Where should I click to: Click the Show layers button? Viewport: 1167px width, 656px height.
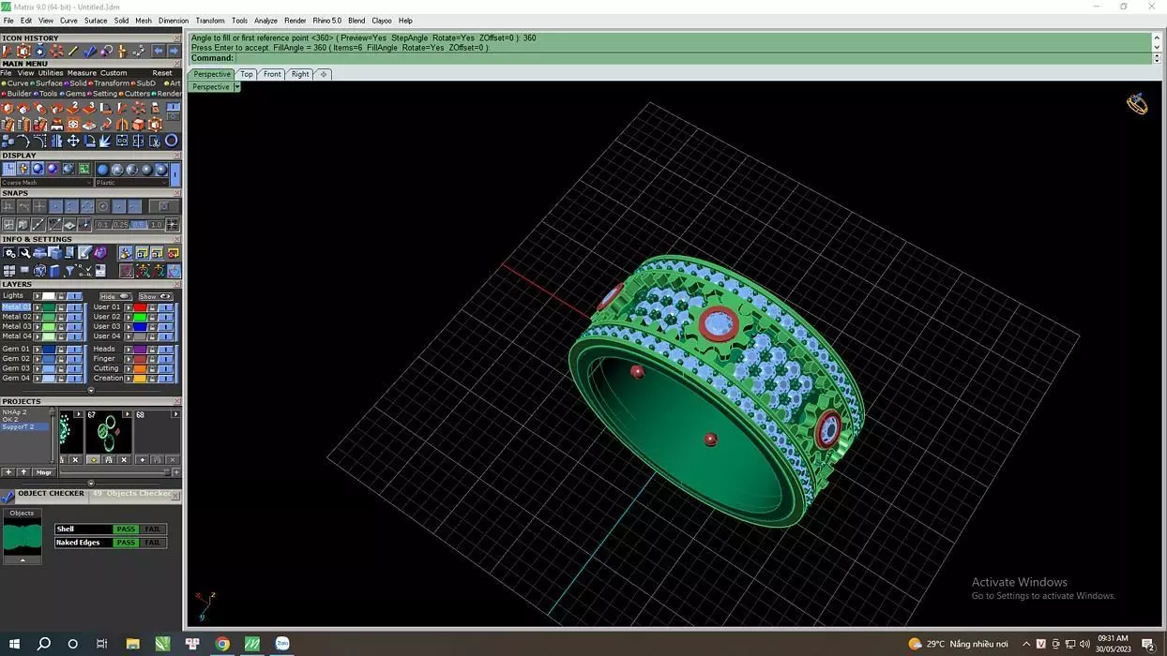pos(156,297)
